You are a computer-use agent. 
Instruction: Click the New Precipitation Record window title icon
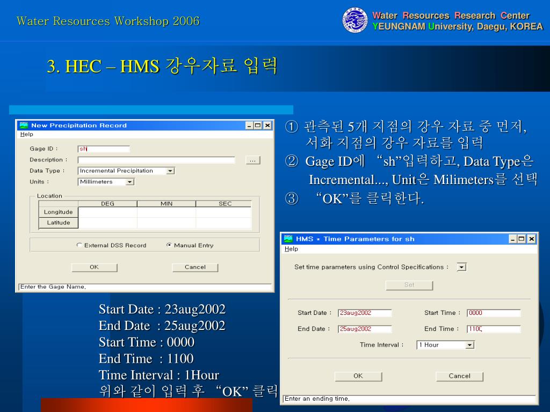[24, 126]
